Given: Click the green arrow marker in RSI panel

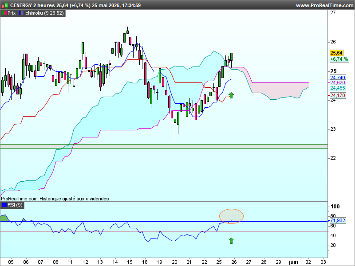Looking at the screenshot, I should (x=231, y=241).
